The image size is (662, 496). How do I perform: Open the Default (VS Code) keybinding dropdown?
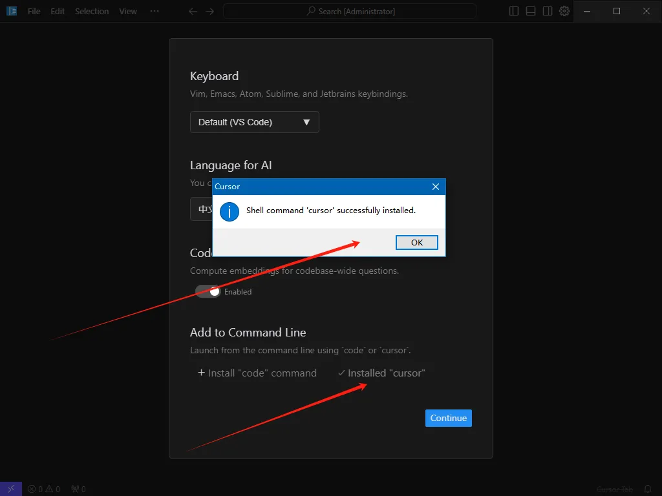255,122
